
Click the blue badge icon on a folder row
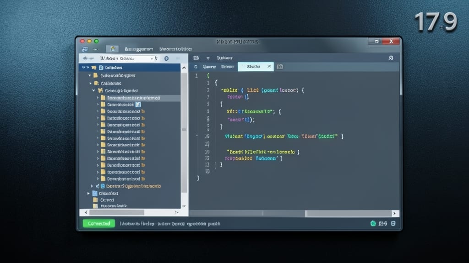click(x=138, y=105)
